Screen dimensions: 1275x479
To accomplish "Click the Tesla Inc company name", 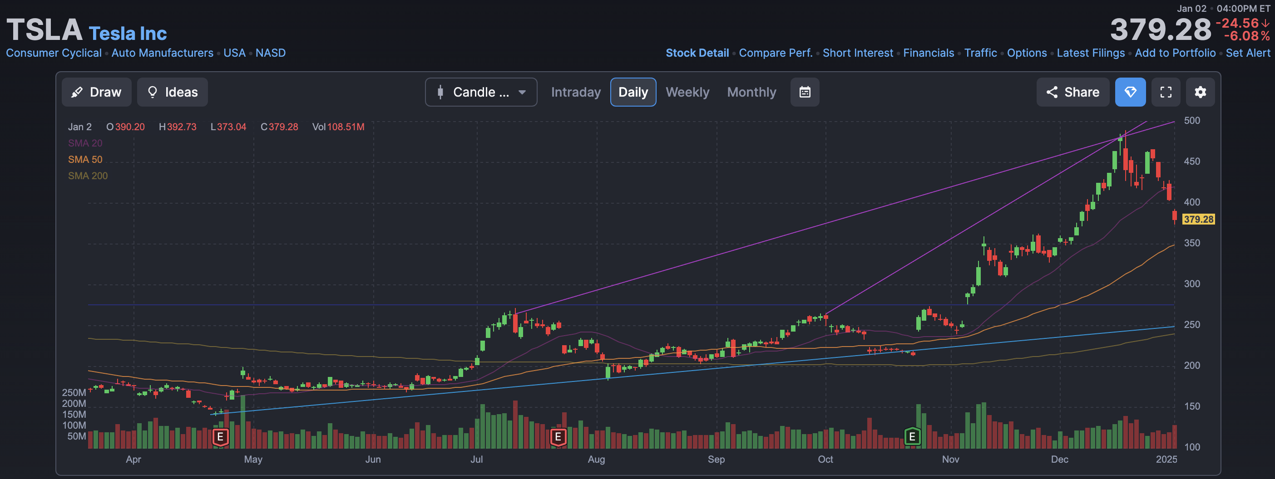I will tap(128, 33).
